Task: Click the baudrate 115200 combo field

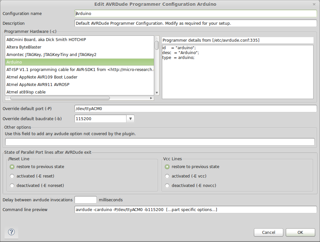Action: point(100,119)
